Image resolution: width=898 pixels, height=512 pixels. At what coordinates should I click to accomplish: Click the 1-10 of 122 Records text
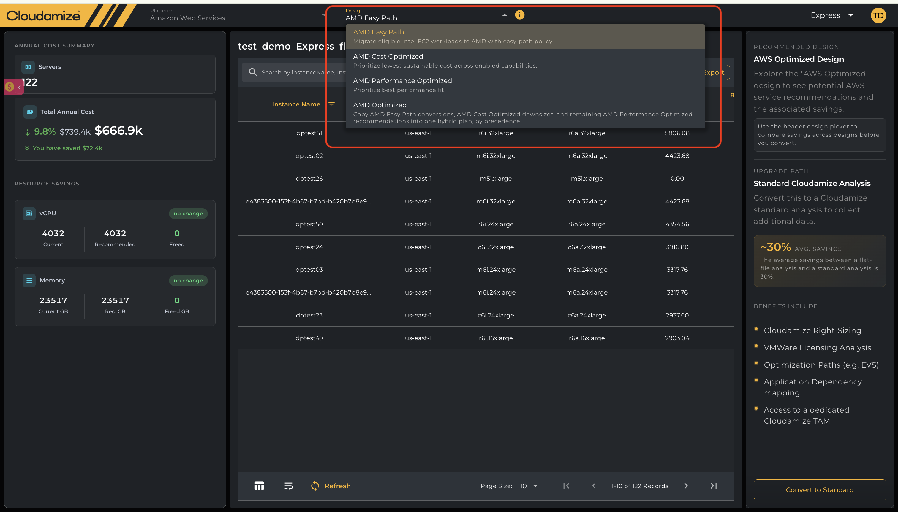(640, 486)
